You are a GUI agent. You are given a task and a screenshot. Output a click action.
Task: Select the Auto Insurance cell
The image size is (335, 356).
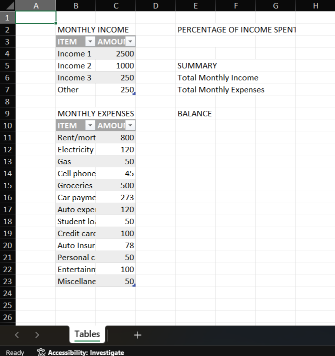pyautogui.click(x=75, y=245)
